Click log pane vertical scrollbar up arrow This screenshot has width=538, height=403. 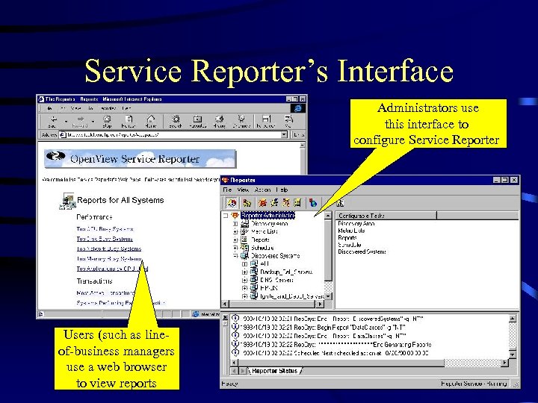click(513, 319)
